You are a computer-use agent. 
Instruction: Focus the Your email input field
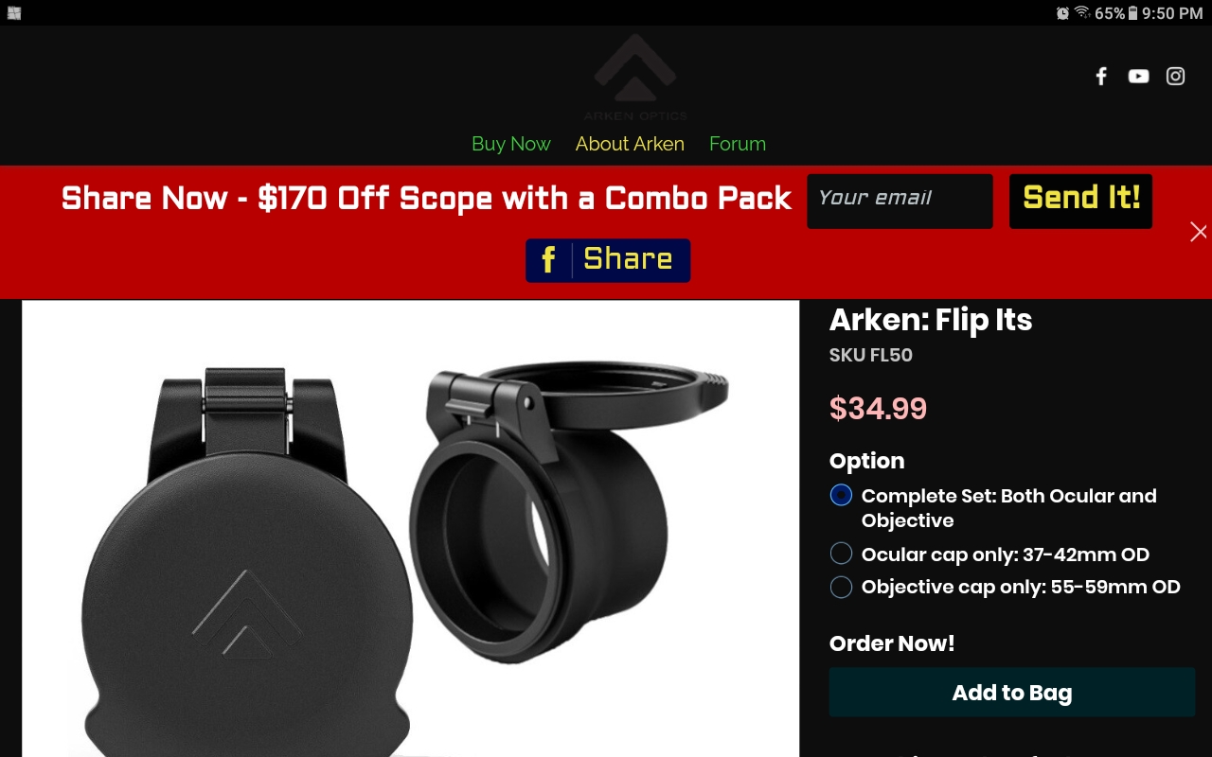900,201
